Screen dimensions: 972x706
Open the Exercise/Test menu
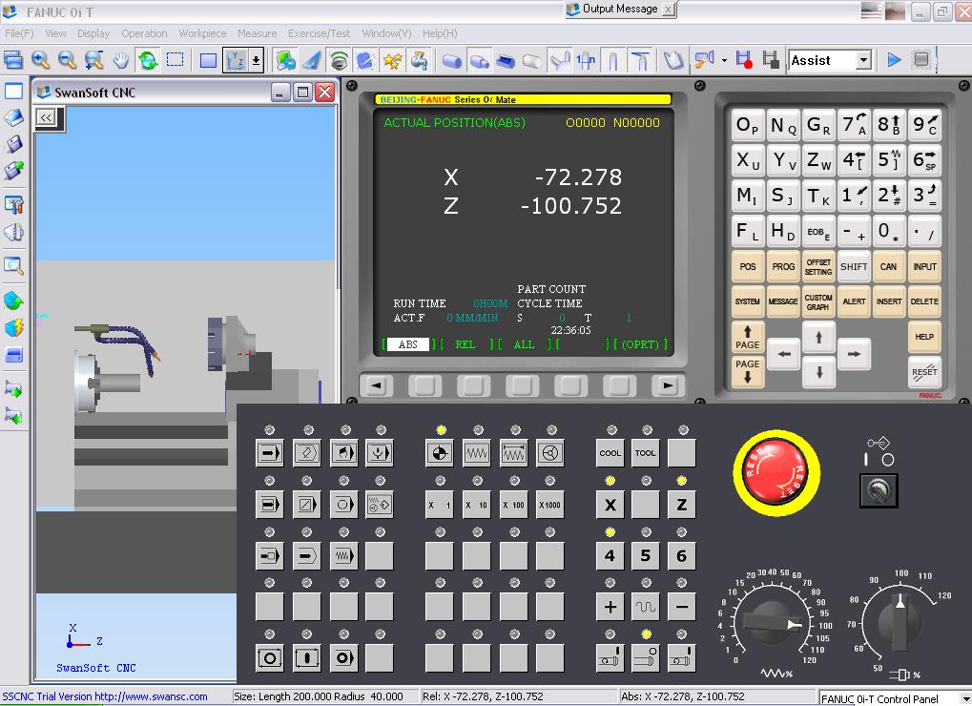tap(319, 33)
